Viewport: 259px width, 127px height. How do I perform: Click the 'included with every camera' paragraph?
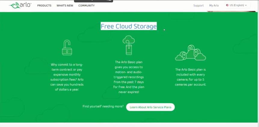(x=190, y=77)
